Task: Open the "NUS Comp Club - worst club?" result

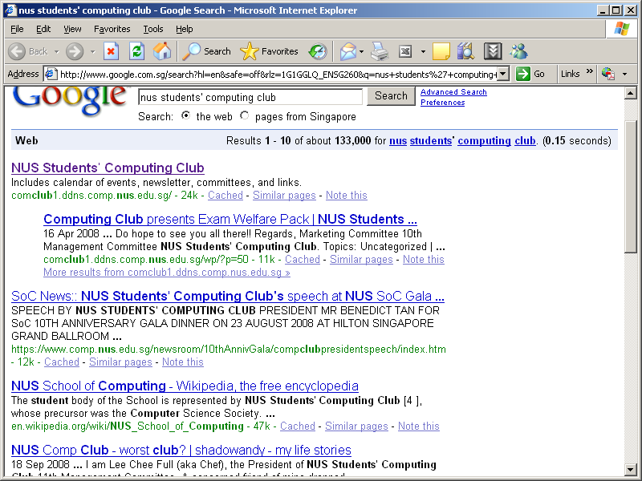Action: click(181, 450)
